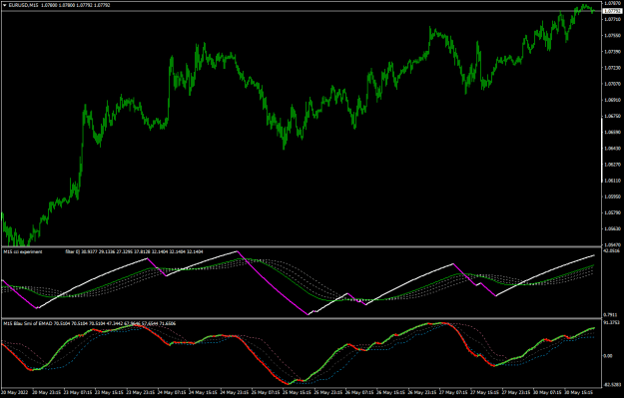Click the 0.00 level on SMI scale
This screenshot has width=624, height=398.
(608, 355)
